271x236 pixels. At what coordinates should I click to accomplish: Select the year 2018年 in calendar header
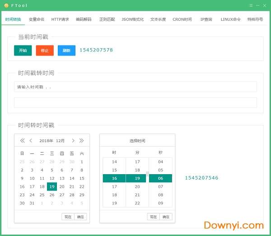click(x=46, y=141)
